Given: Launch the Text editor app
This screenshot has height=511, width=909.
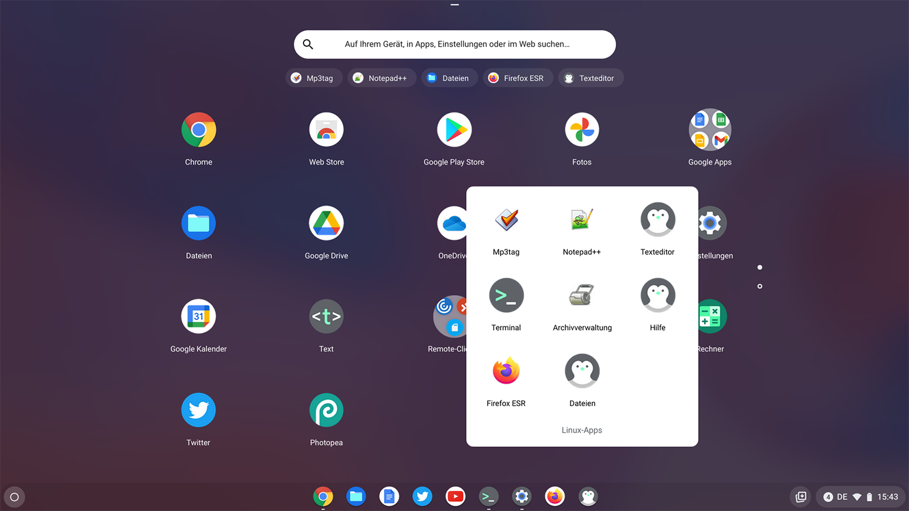Looking at the screenshot, I should (x=326, y=317).
